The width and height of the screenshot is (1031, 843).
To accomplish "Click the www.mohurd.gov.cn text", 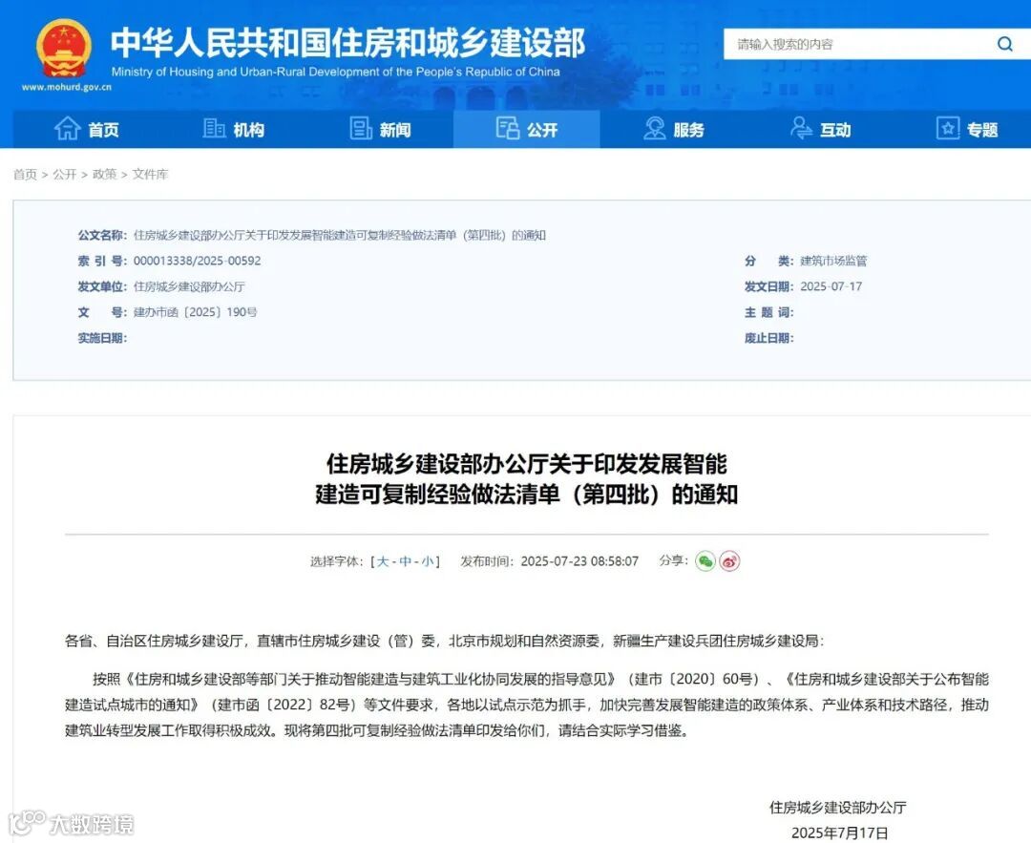I will 67,87.
